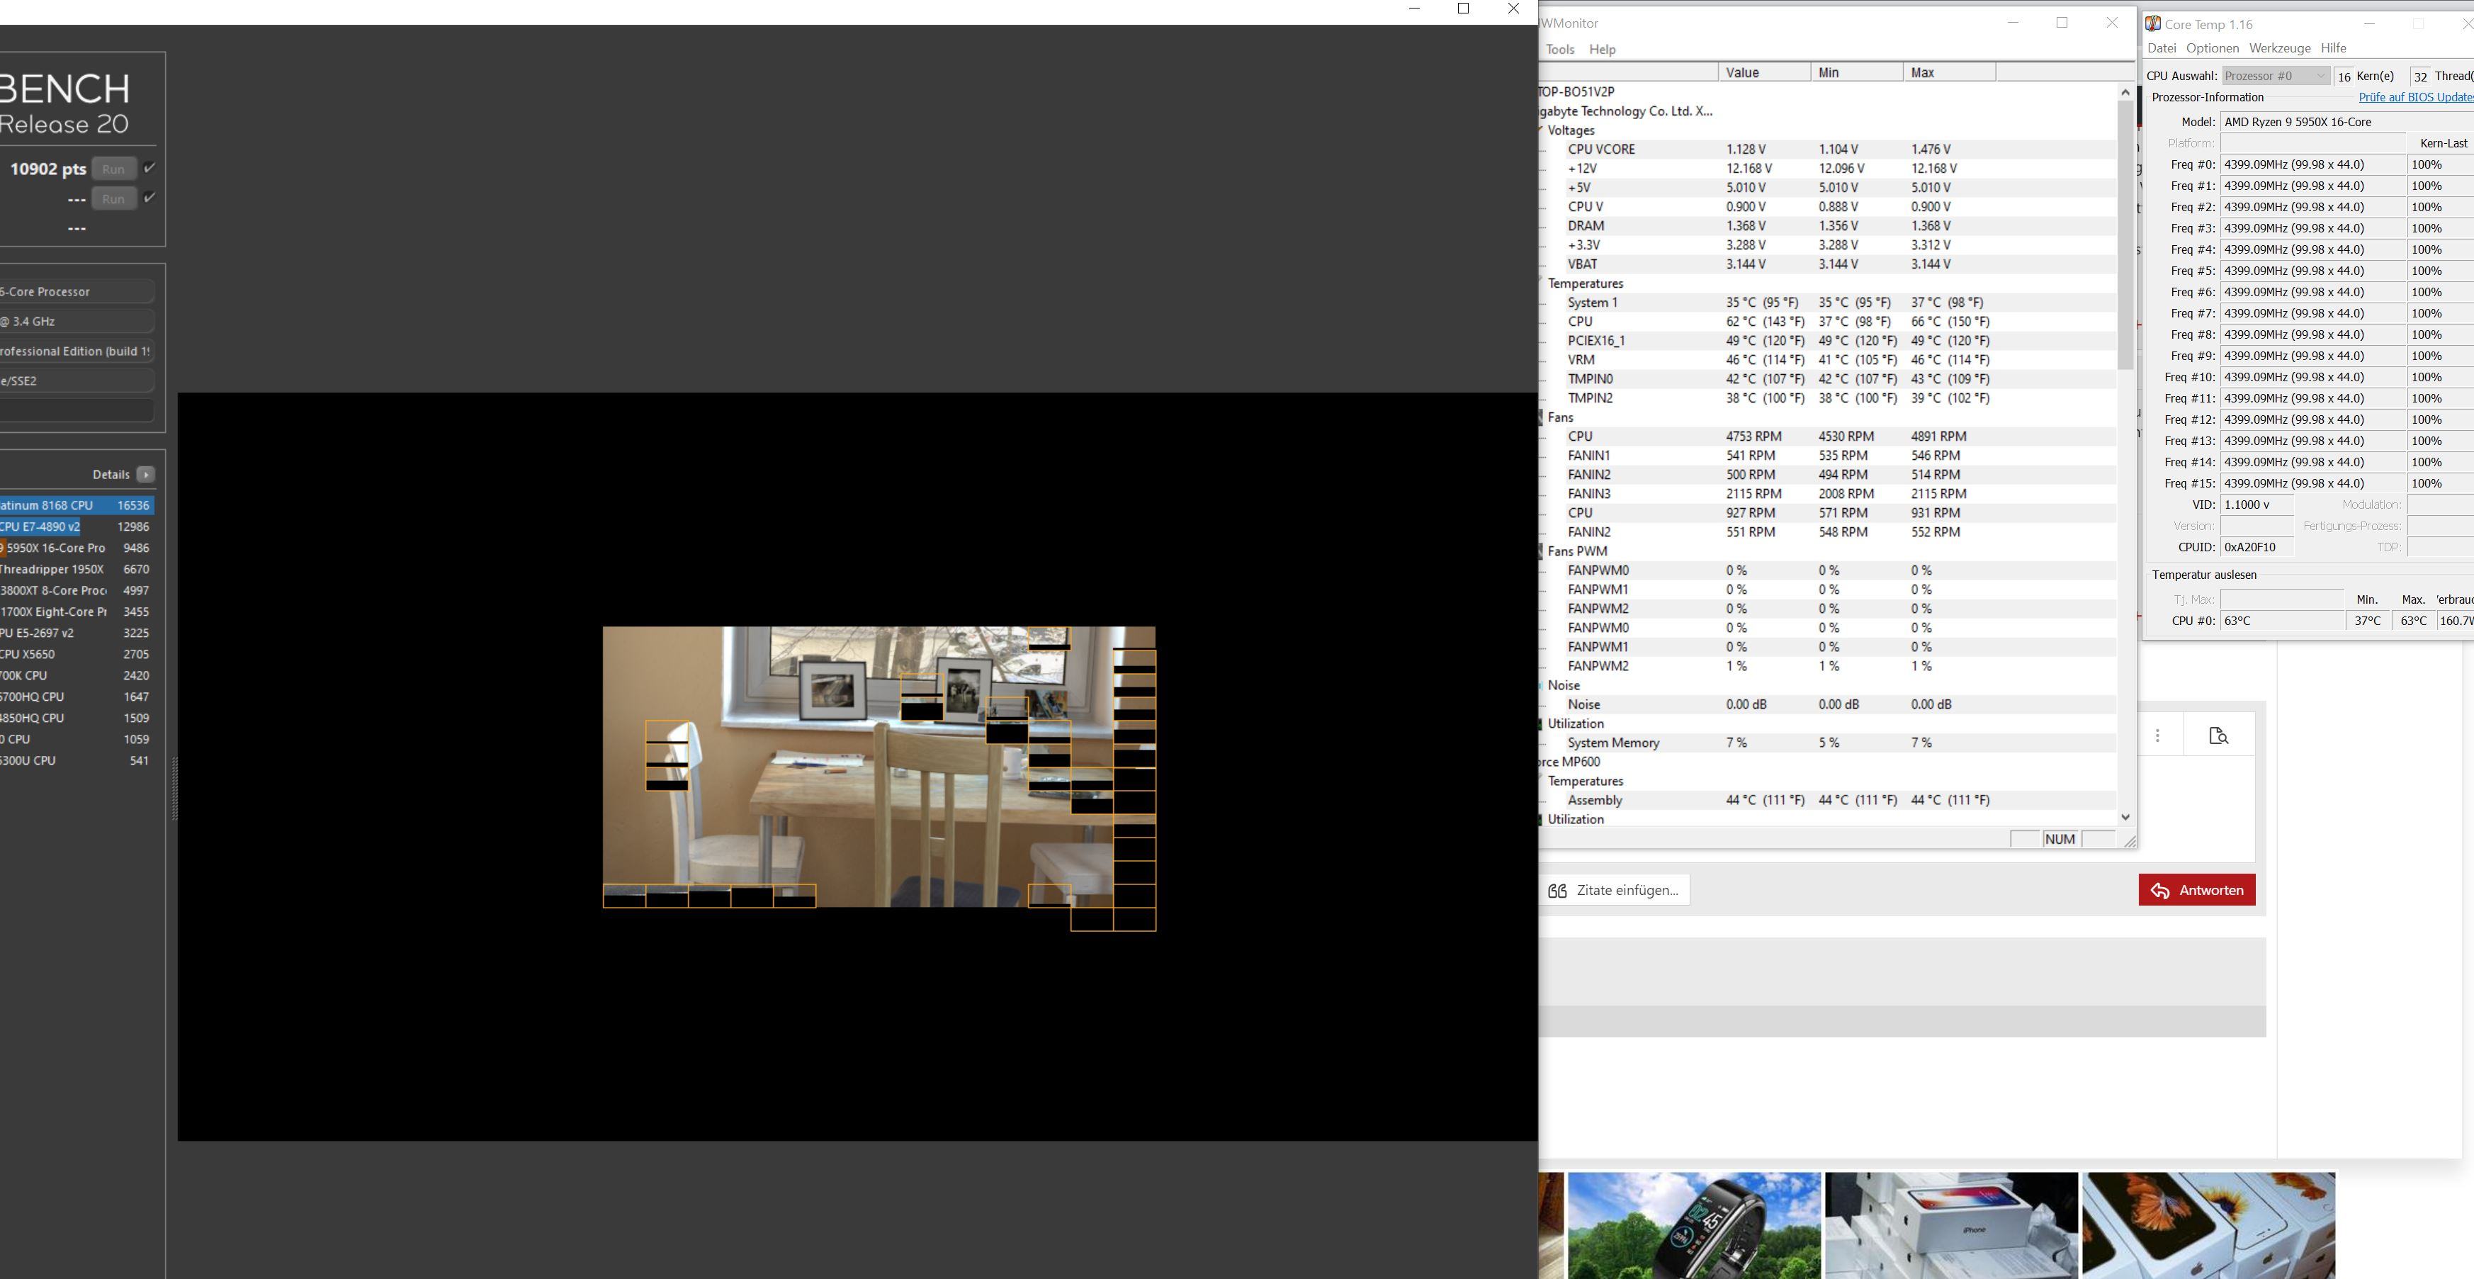Minimize the HWMonitor window
The height and width of the screenshot is (1279, 2474).
coord(2013,23)
